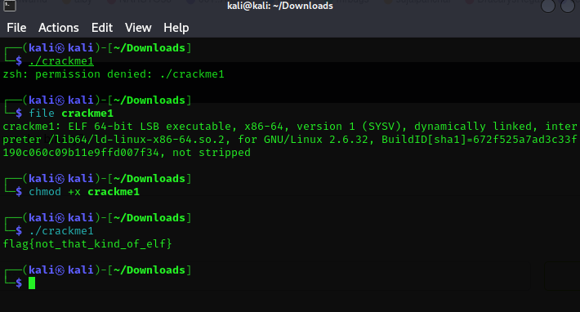Image resolution: width=580 pixels, height=312 pixels.
Task: Click the 'chmod' command word
Action: pos(45,191)
